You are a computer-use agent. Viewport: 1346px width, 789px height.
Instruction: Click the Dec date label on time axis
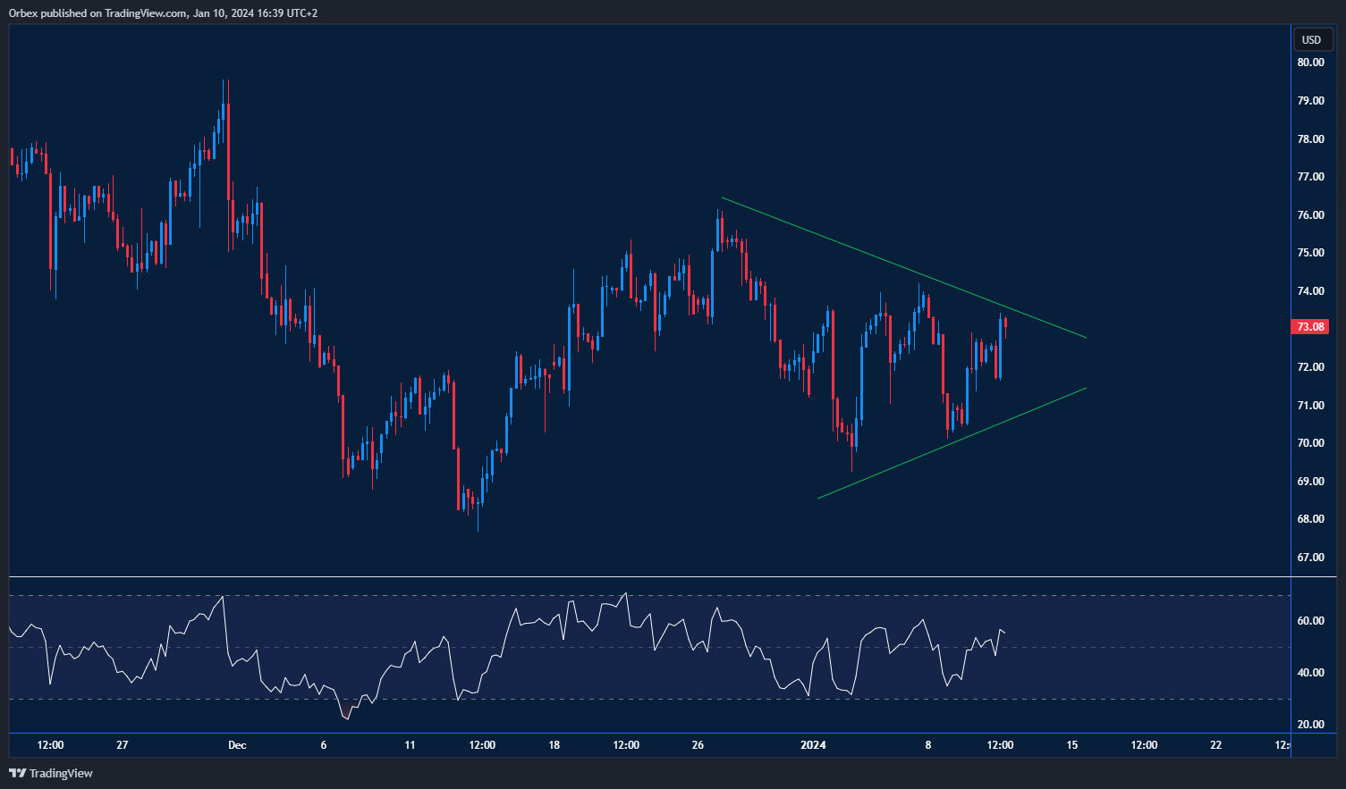pyautogui.click(x=237, y=745)
